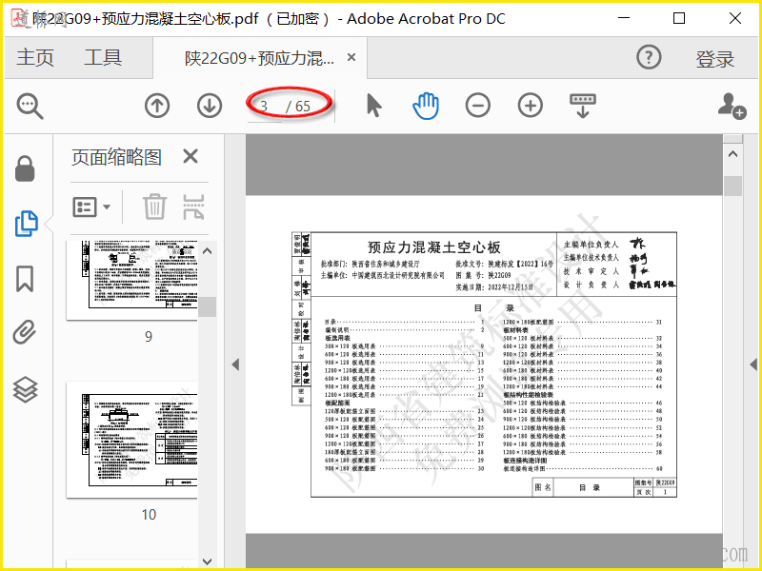Viewport: 762px width, 571px height.
Task: Open the scrolling page display options
Action: click(x=583, y=106)
